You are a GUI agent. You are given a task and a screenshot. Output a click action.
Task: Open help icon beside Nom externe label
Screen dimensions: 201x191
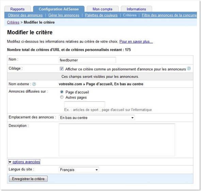(x=34, y=84)
